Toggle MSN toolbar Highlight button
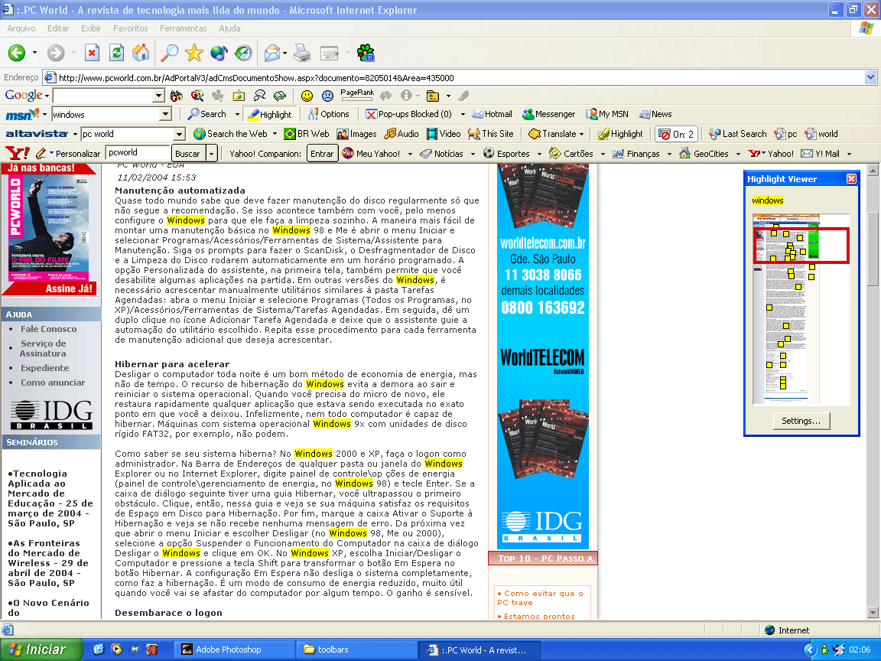Viewport: 881px width, 661px height. click(270, 114)
